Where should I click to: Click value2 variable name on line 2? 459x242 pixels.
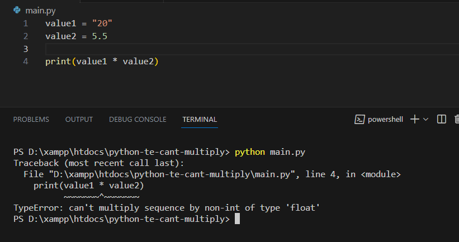pyautogui.click(x=60, y=36)
